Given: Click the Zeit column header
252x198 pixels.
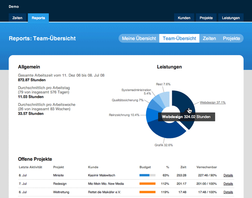Looking at the screenshot, I should [x=183, y=167].
